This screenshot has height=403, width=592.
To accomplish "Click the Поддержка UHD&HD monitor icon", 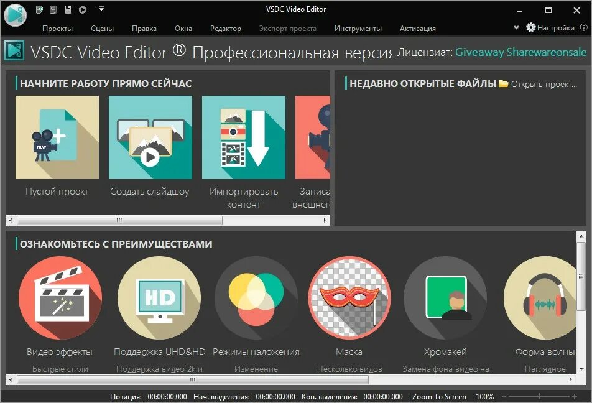I will (x=159, y=298).
